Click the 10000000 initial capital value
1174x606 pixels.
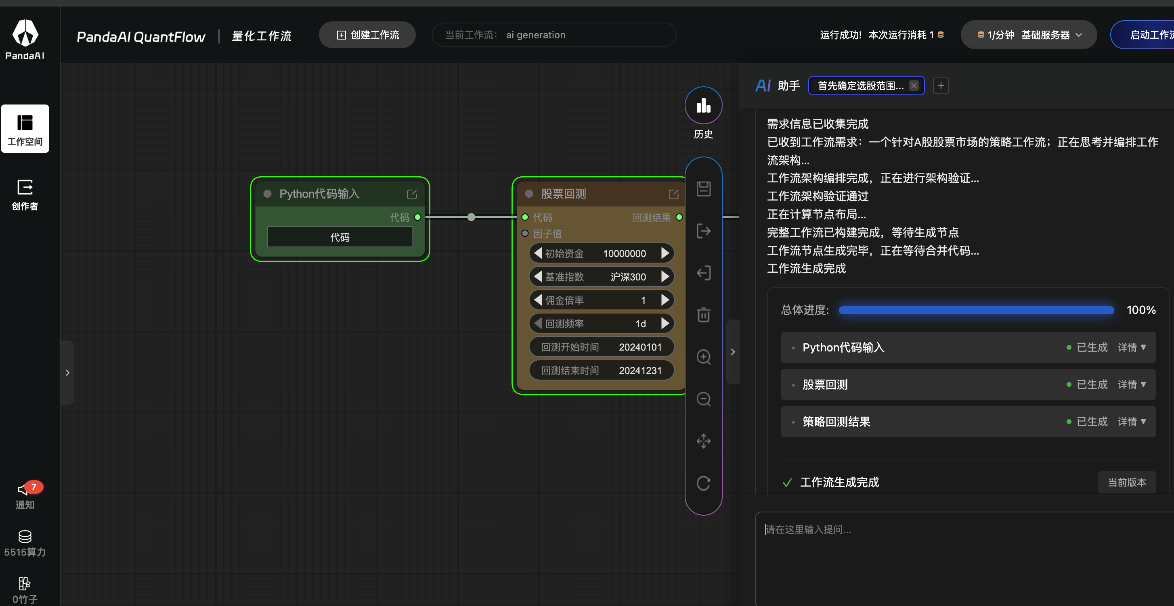pos(625,254)
